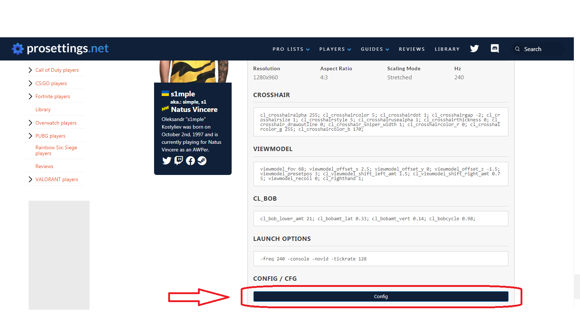Click the prosettings.net site title
Viewport: 580px width, 326px height.
(x=68, y=49)
